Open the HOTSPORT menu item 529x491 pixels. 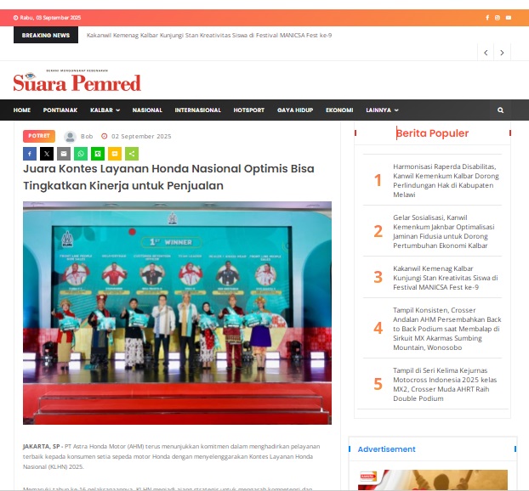point(249,110)
